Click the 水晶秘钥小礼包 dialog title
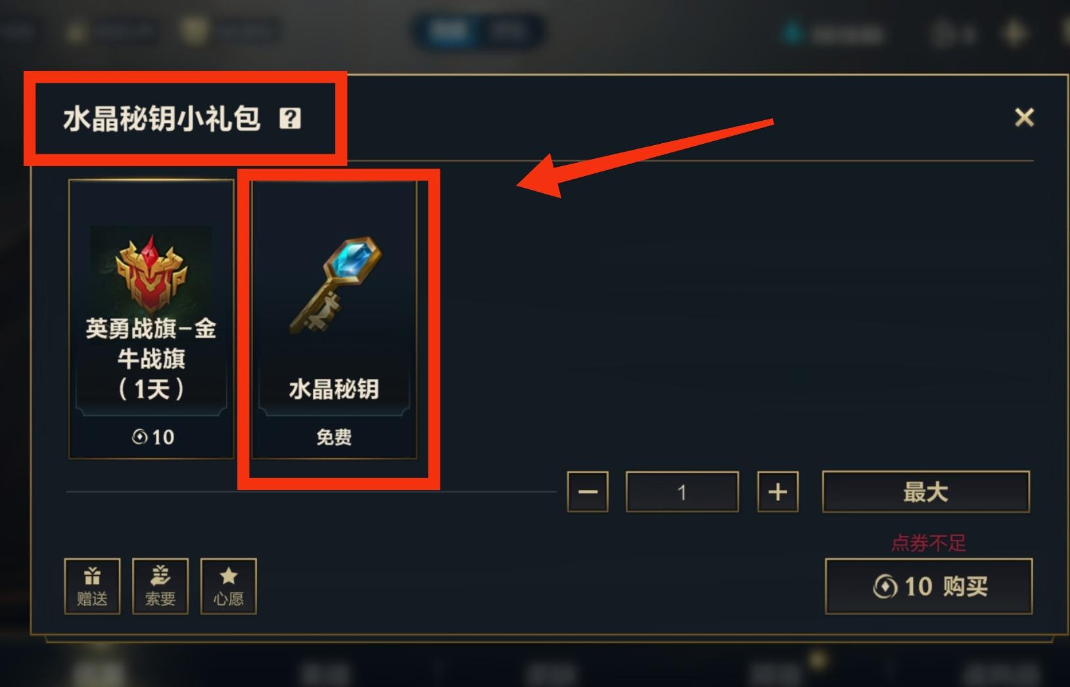Screen dimensions: 1070x687 162,119
